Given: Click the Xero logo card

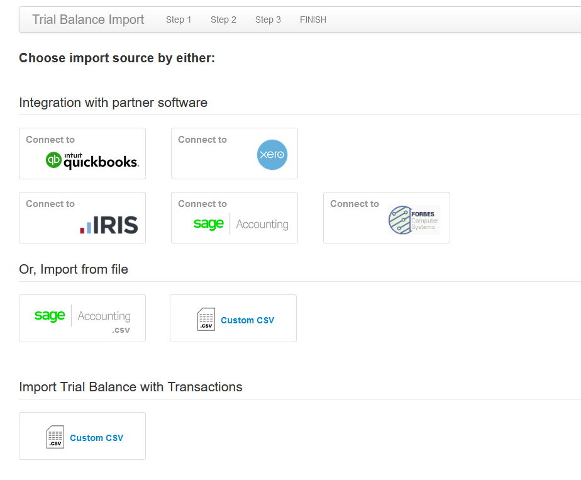Looking at the screenshot, I should (234, 153).
